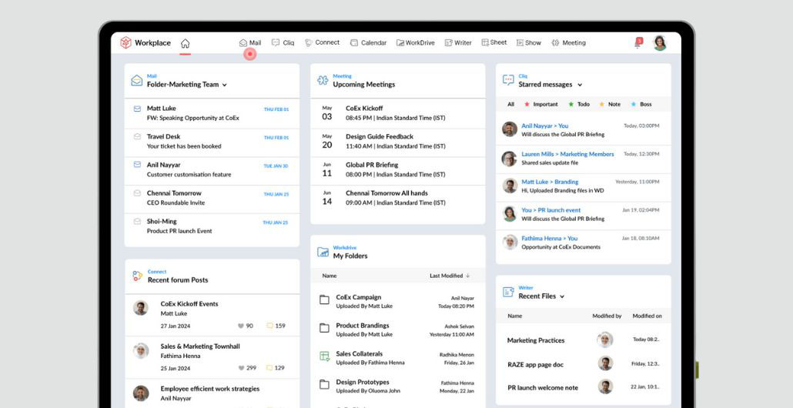Screen dimensions: 793x408
Task: Open the Meeting app tab
Action: pyautogui.click(x=568, y=43)
